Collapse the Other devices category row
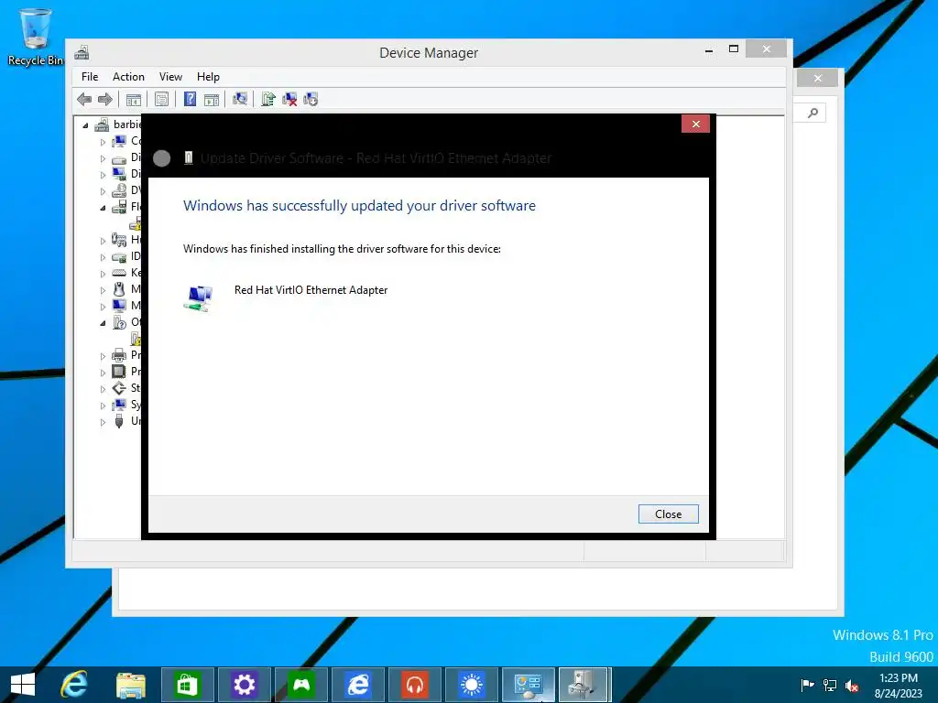 tap(103, 323)
